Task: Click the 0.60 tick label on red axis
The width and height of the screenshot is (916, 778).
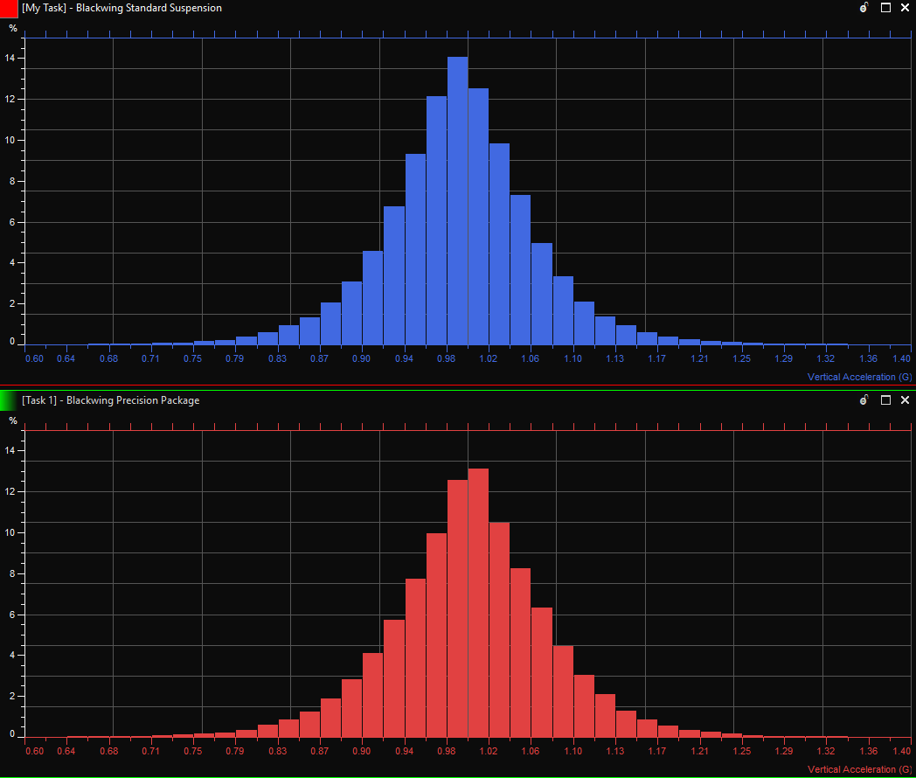Action: click(x=35, y=751)
